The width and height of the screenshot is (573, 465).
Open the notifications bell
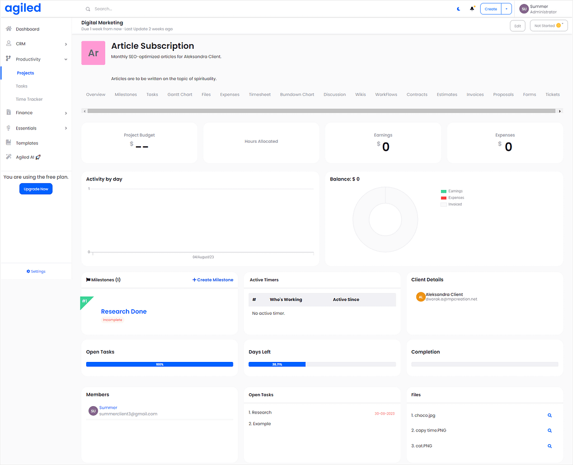[472, 8]
